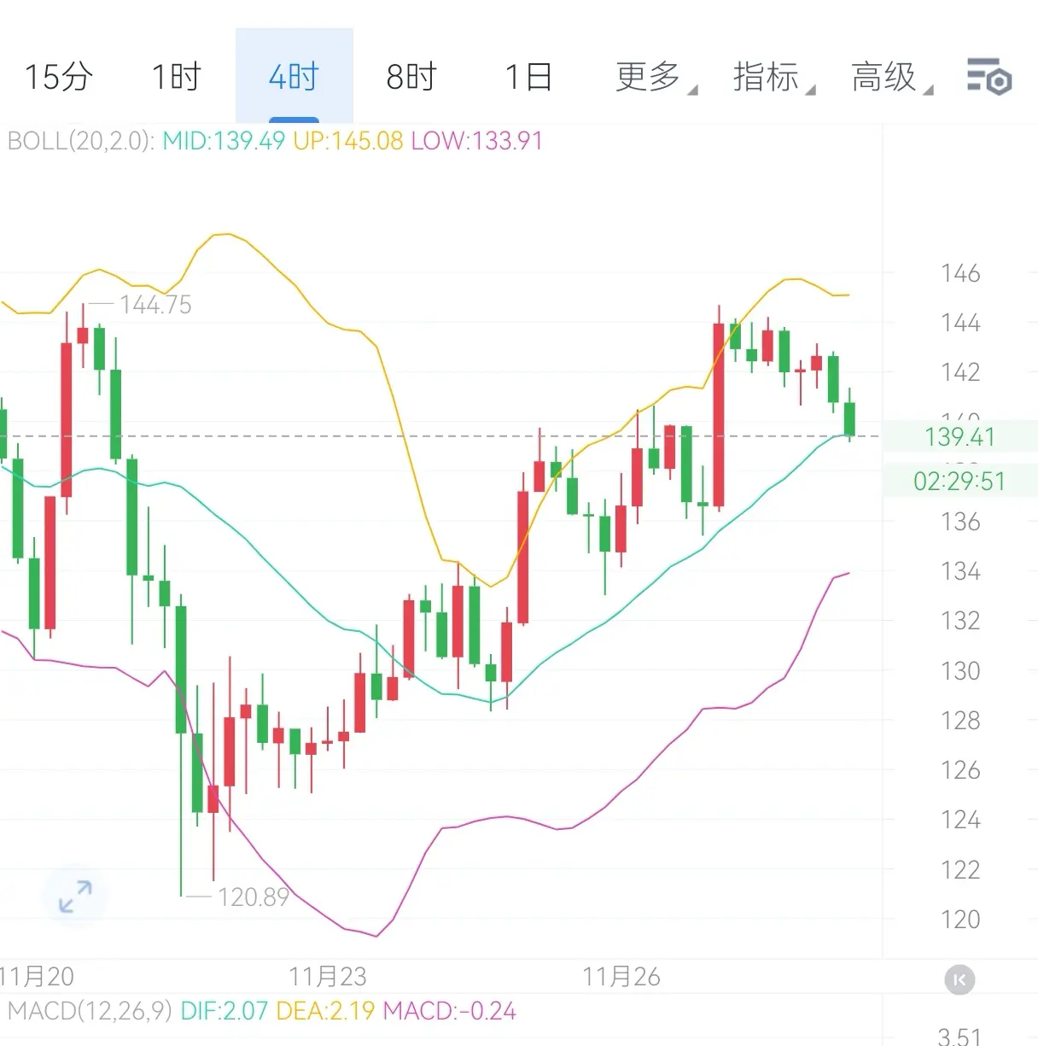
Task: Switch to the 8时 timeframe
Action: pyautogui.click(x=411, y=77)
